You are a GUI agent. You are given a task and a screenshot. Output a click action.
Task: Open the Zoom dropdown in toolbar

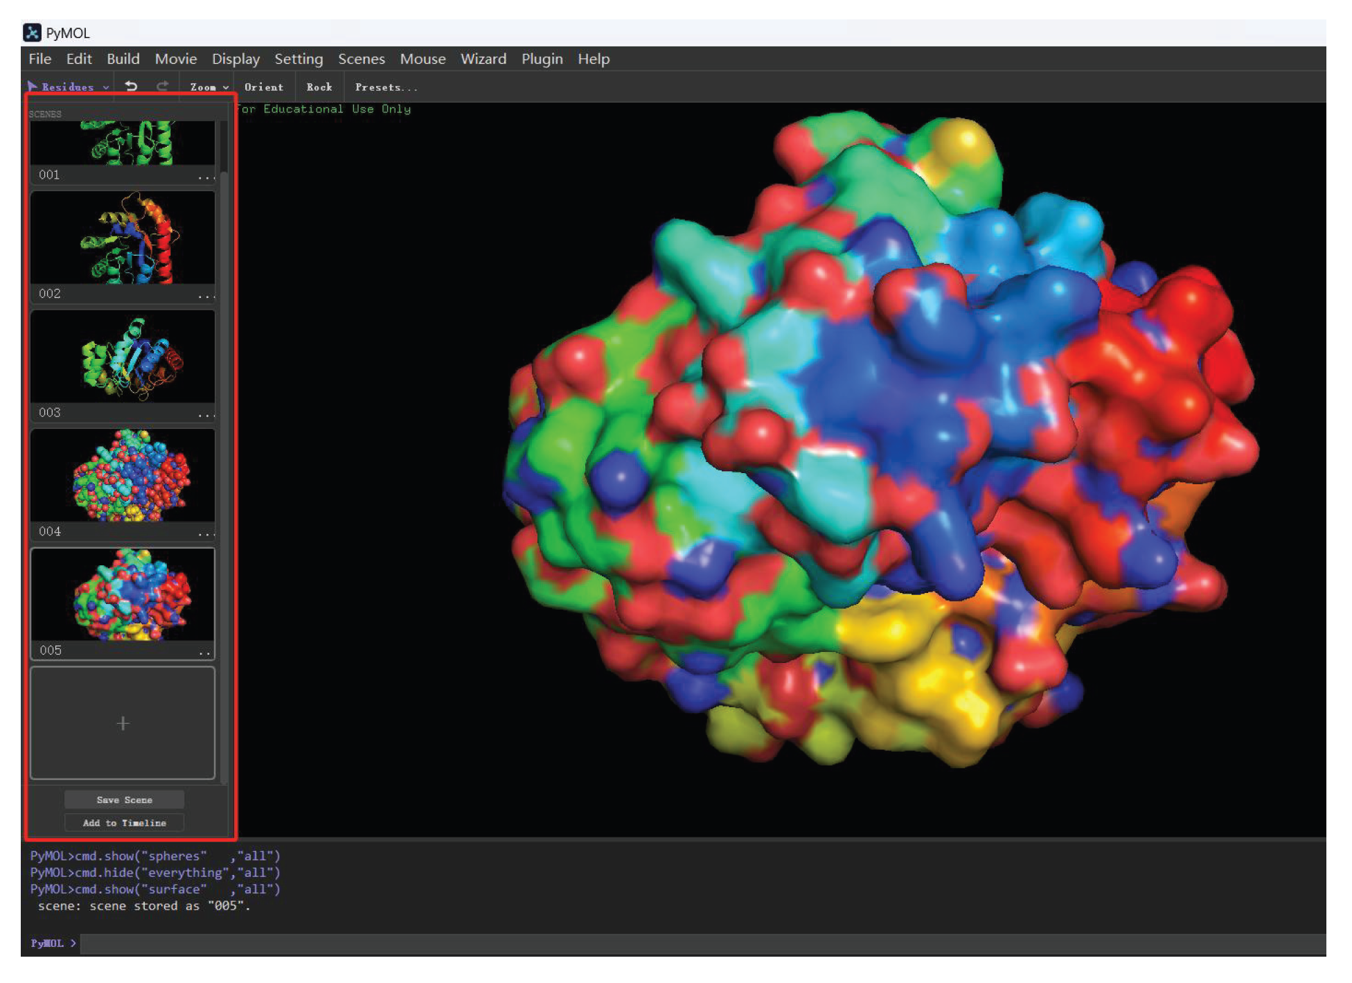pos(208,87)
